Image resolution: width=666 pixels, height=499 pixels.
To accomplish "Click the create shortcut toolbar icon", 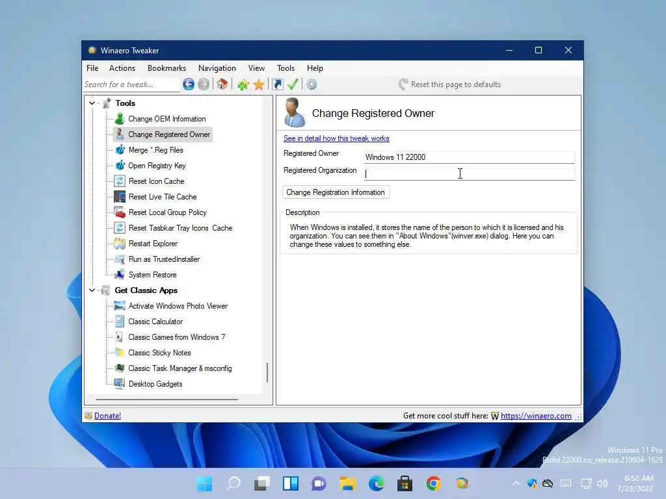I will coord(277,84).
